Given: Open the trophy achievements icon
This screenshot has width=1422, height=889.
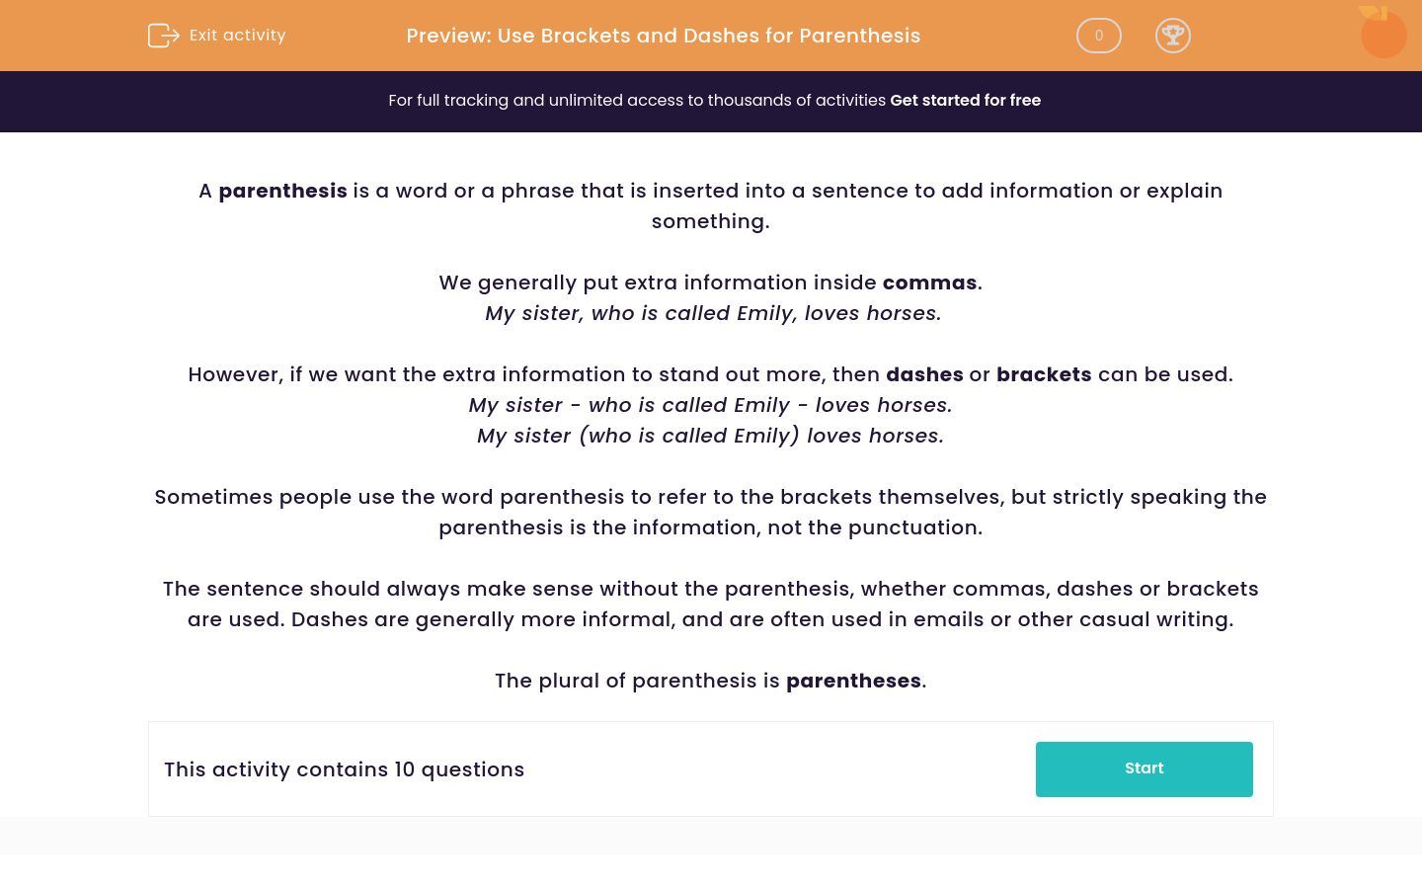Looking at the screenshot, I should coord(1172,36).
